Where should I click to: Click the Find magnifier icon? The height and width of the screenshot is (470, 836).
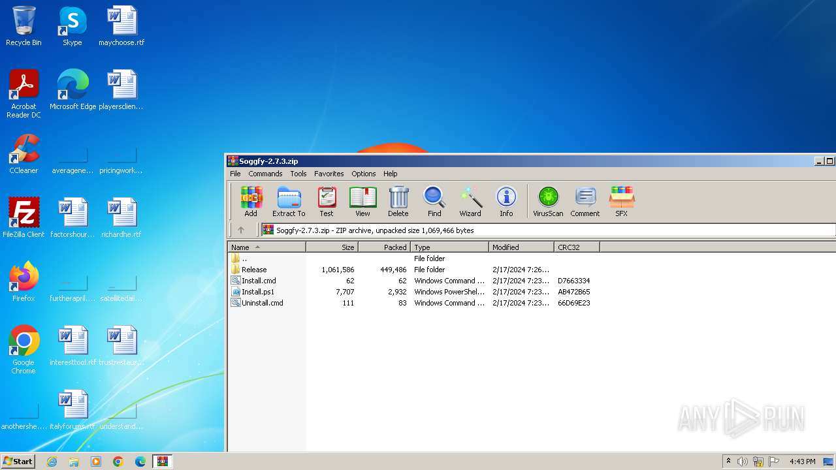coord(434,201)
